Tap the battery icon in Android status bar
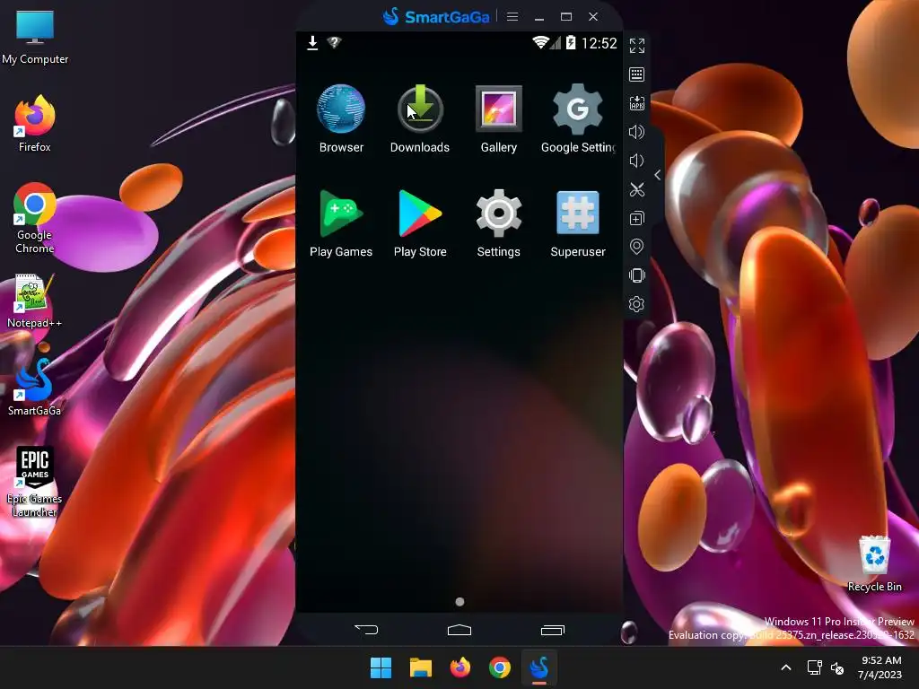The height and width of the screenshot is (689, 919). click(571, 42)
